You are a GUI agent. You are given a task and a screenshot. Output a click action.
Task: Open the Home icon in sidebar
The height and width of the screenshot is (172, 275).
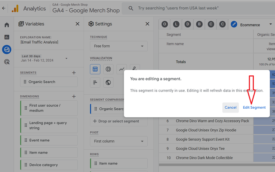click(7, 25)
